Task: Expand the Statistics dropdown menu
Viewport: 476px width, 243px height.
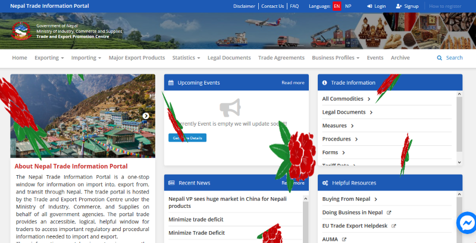Action: click(186, 58)
